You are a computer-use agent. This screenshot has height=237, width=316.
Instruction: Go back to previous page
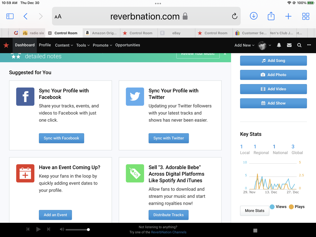pyautogui.click(x=25, y=16)
